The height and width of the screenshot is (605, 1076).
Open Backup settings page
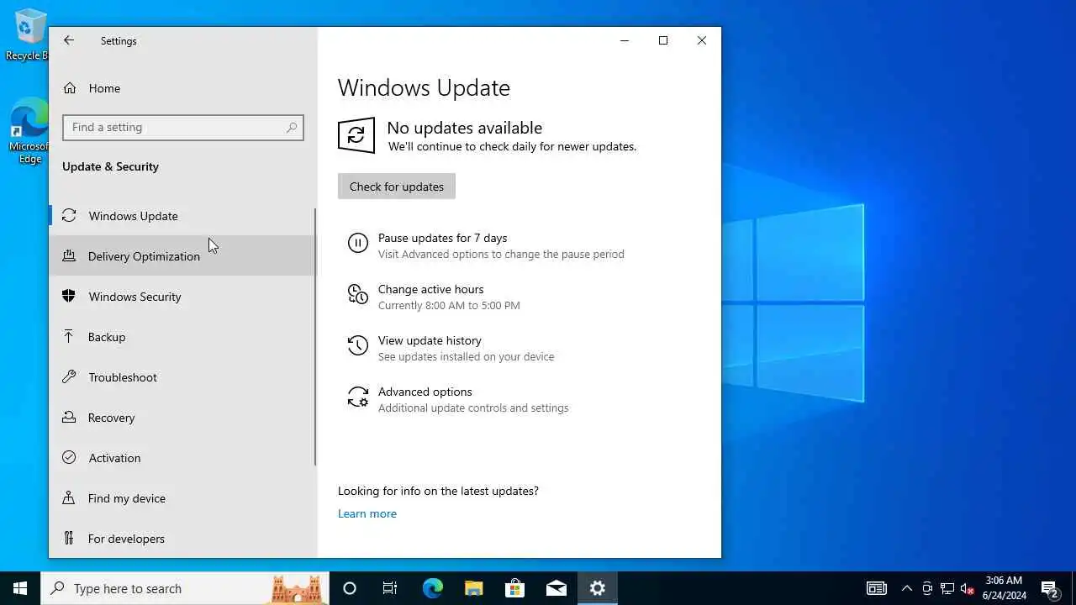(x=182, y=337)
